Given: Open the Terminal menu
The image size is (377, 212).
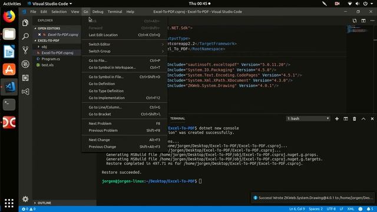Looking at the screenshot, I should coord(115,12).
